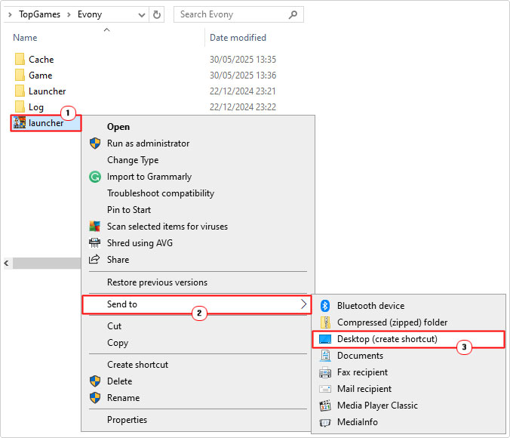This screenshot has width=510, height=438.
Task: Sort by the Name column header
Action: point(25,38)
